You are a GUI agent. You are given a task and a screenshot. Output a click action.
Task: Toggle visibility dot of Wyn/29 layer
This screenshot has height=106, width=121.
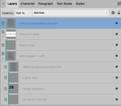117,23
